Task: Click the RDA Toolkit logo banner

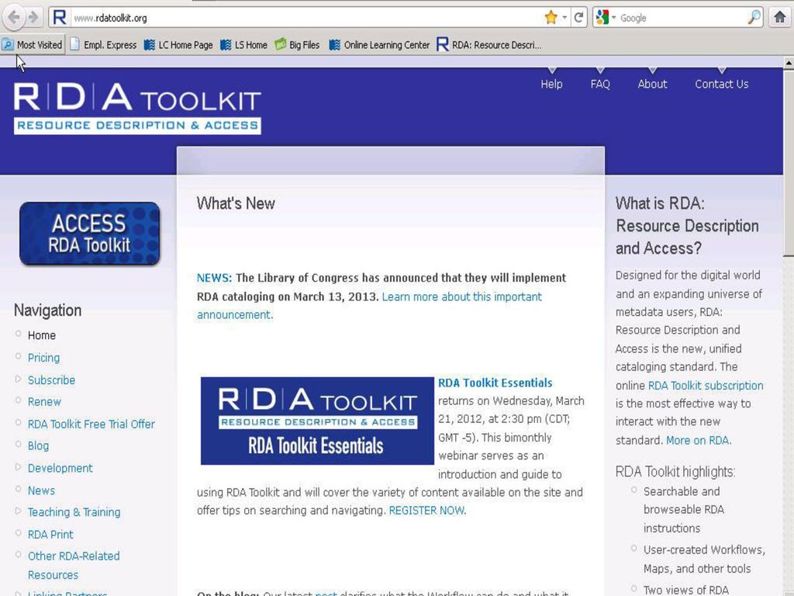Action: coord(137,108)
